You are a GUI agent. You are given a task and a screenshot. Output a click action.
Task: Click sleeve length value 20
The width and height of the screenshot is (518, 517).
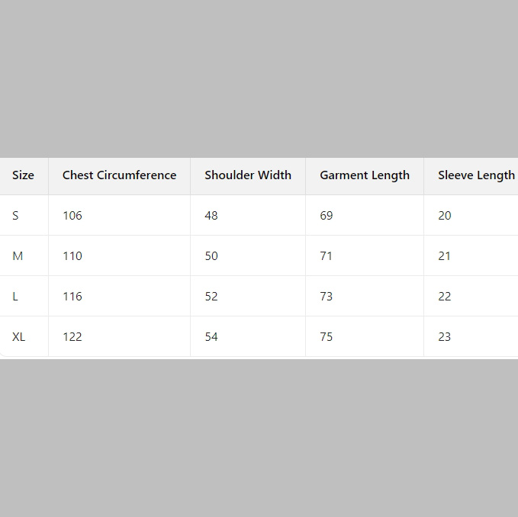click(444, 216)
